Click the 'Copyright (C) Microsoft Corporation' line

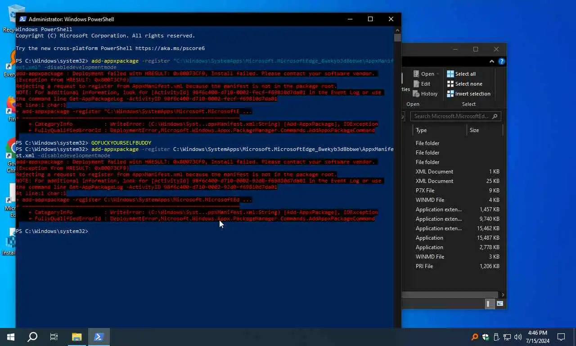(x=105, y=36)
